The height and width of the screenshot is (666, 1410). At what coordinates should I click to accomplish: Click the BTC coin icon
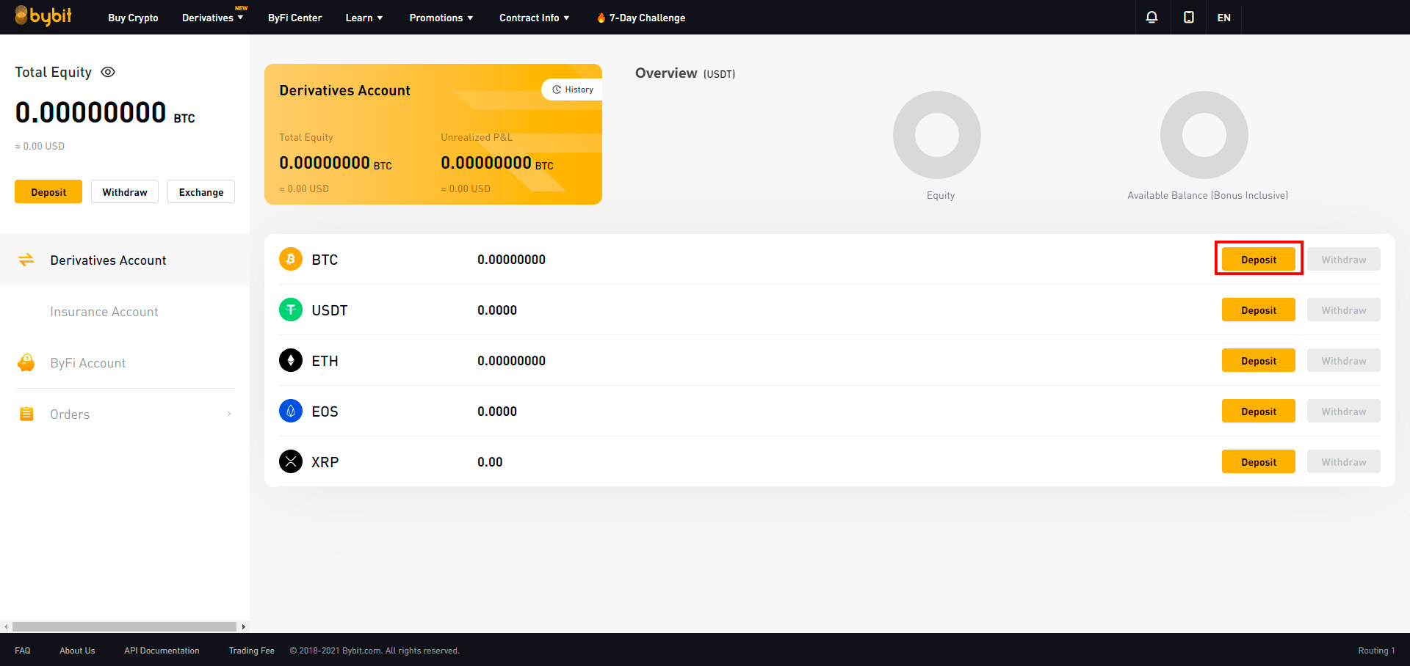click(291, 259)
